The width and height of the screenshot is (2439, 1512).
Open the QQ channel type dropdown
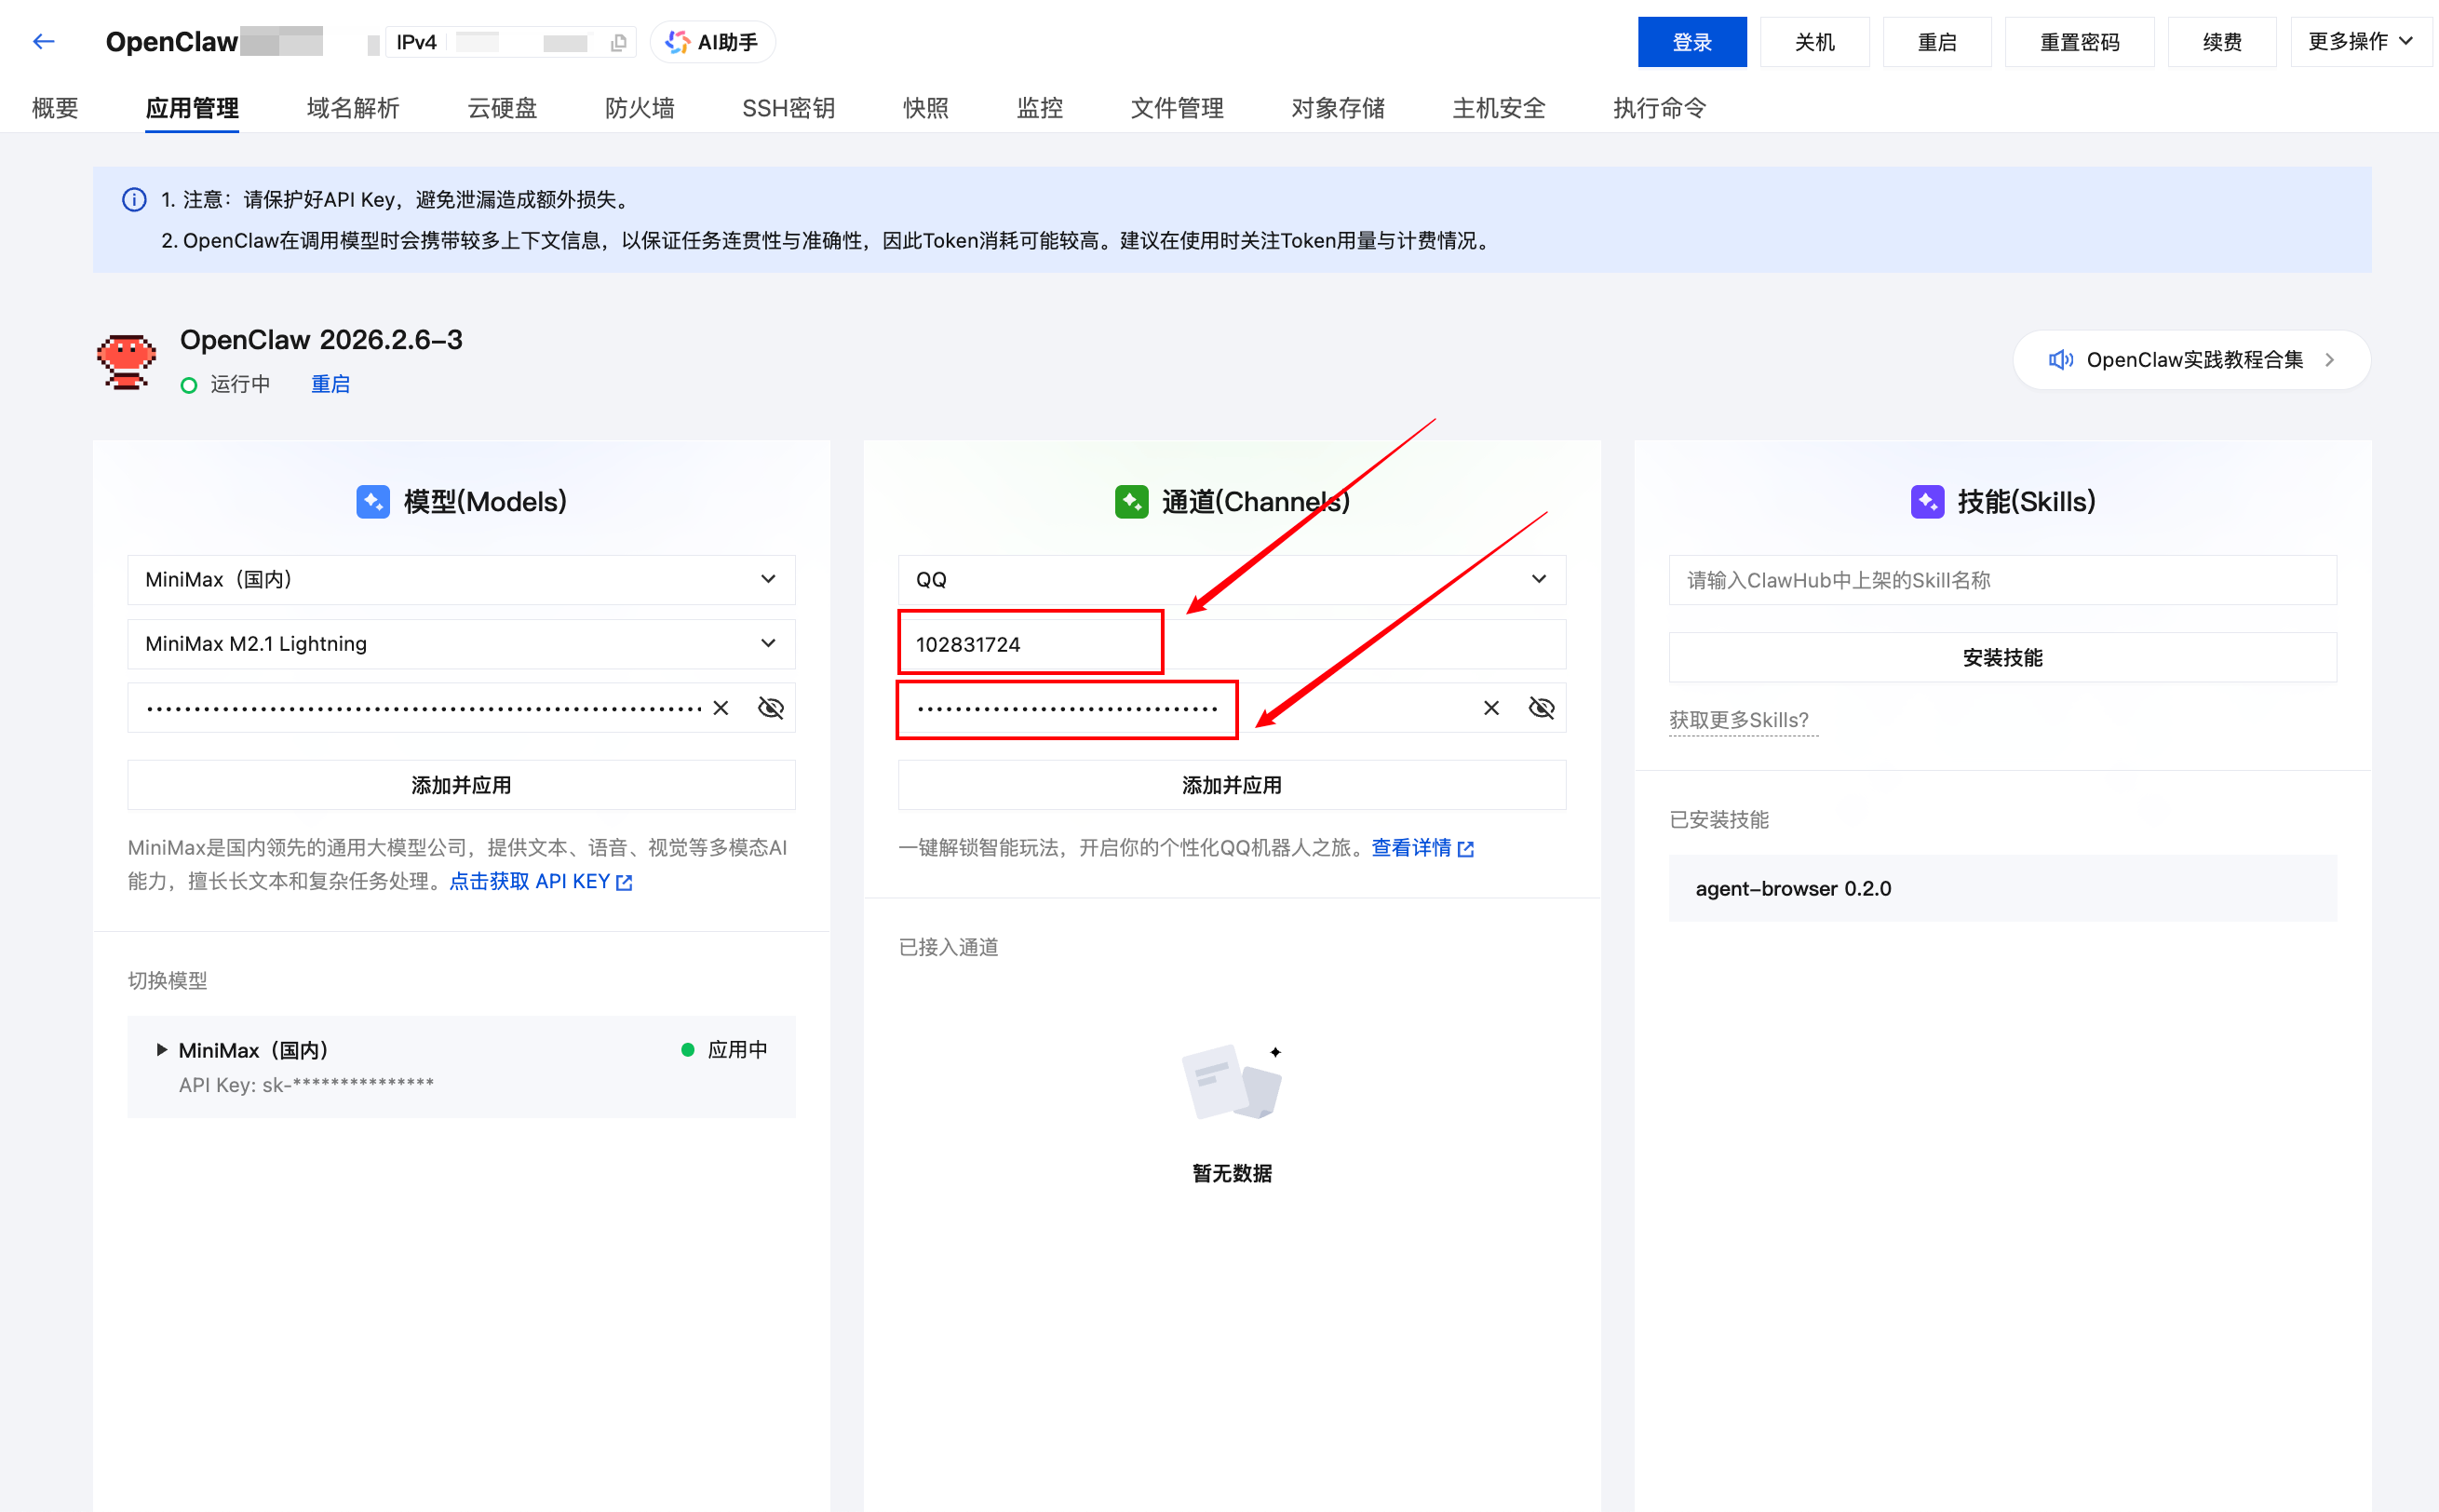[x=1540, y=579]
